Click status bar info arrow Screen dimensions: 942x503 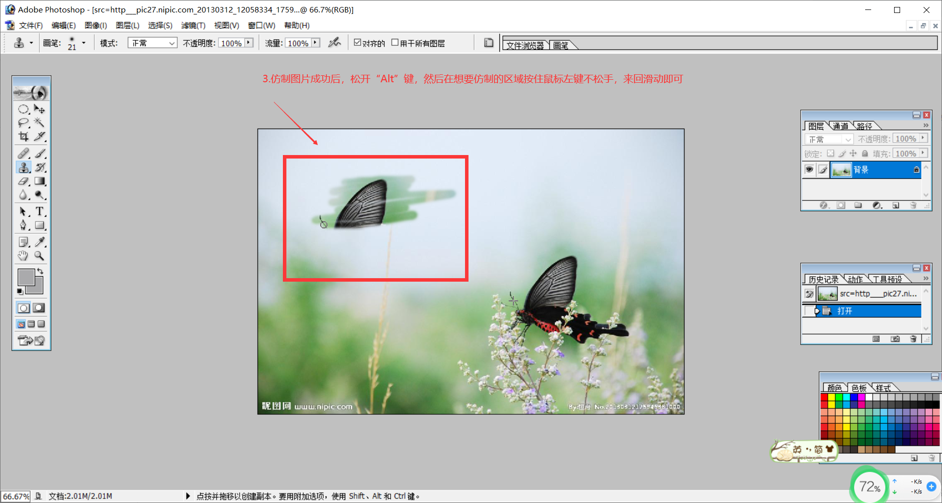click(188, 496)
